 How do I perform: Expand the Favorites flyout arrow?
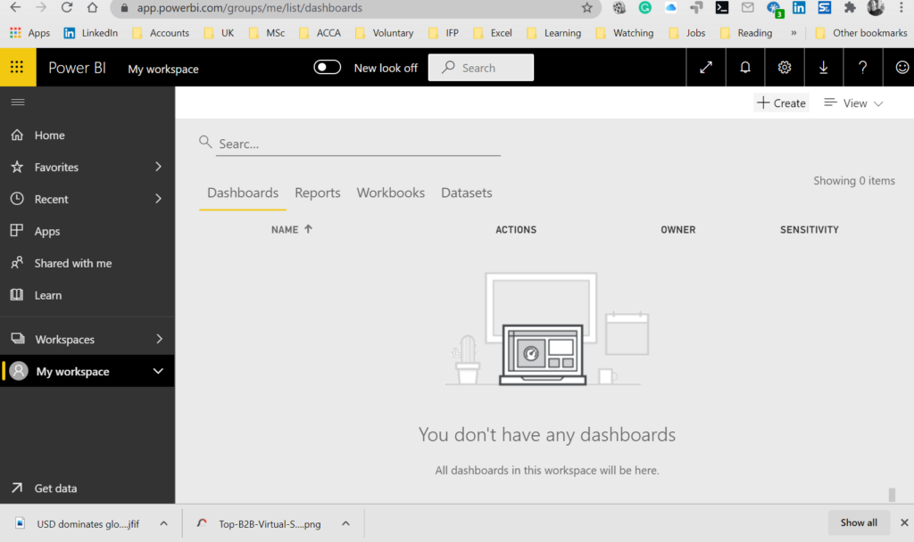(x=159, y=167)
